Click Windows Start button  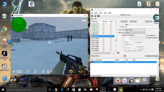[3, 90]
